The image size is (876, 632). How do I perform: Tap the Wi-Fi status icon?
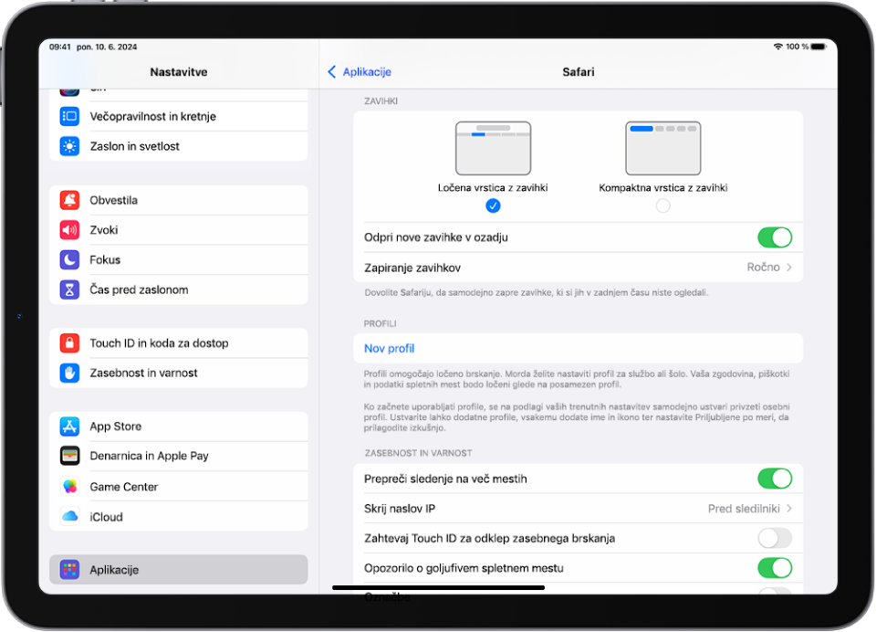[777, 47]
